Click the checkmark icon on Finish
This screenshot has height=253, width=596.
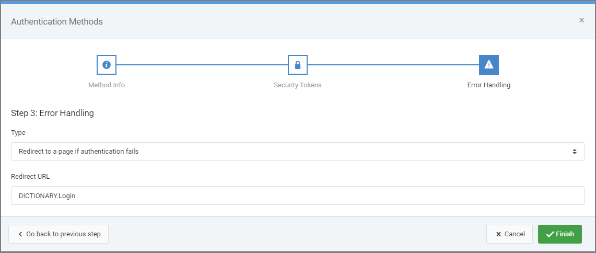coord(550,234)
